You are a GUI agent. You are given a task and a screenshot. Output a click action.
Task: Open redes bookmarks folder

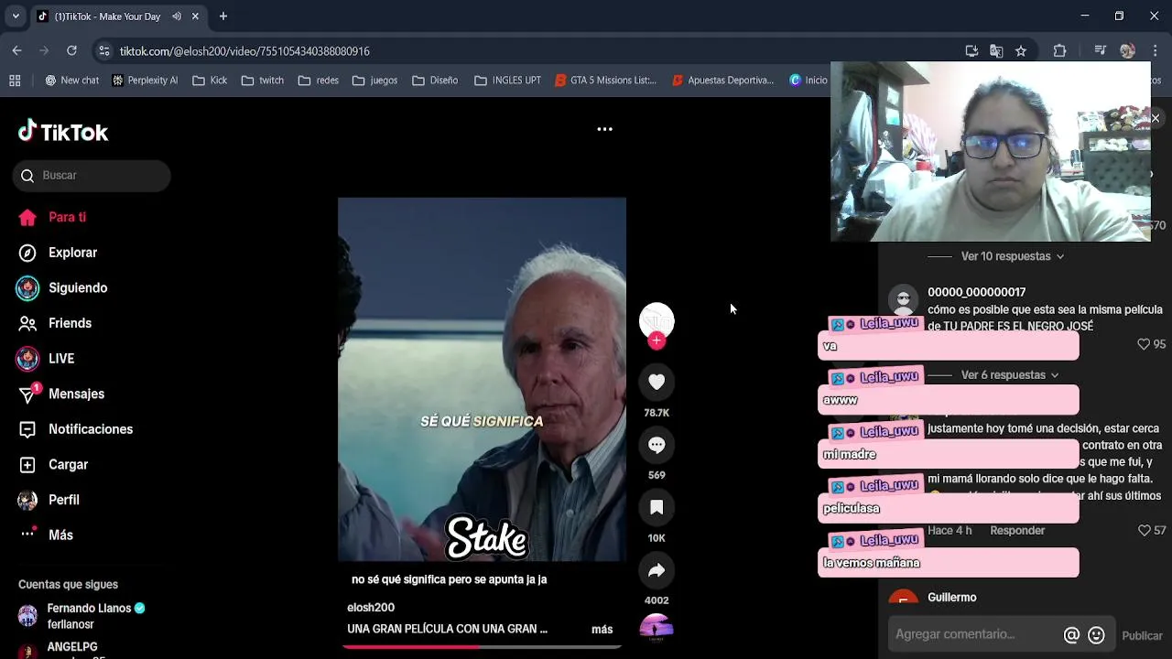pos(319,81)
